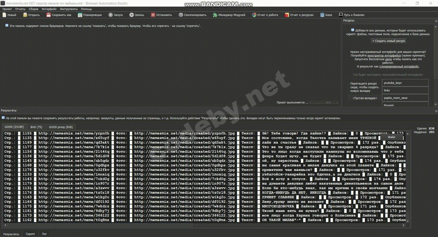This screenshot has width=438, height=237.
Task: Open the free демо link
Action: tap(388, 59)
